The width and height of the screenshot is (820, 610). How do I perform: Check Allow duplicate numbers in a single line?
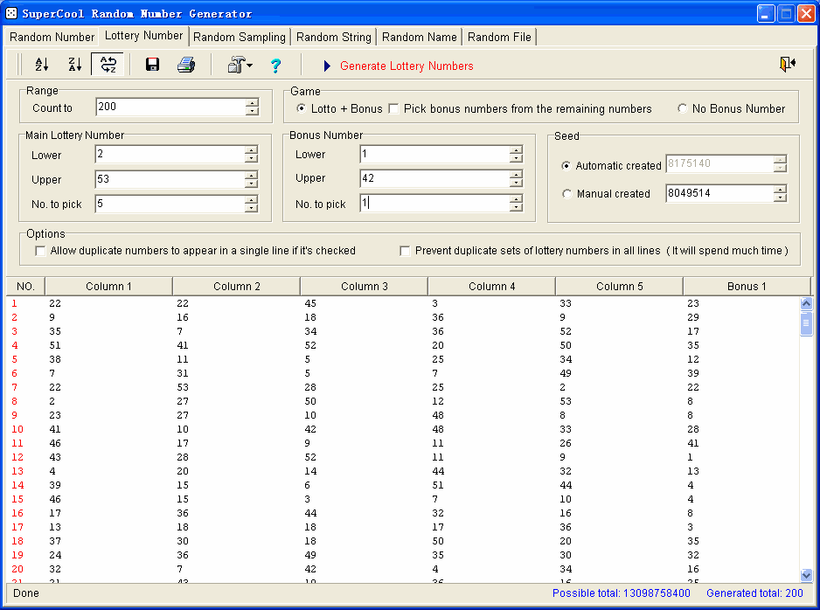(x=40, y=251)
